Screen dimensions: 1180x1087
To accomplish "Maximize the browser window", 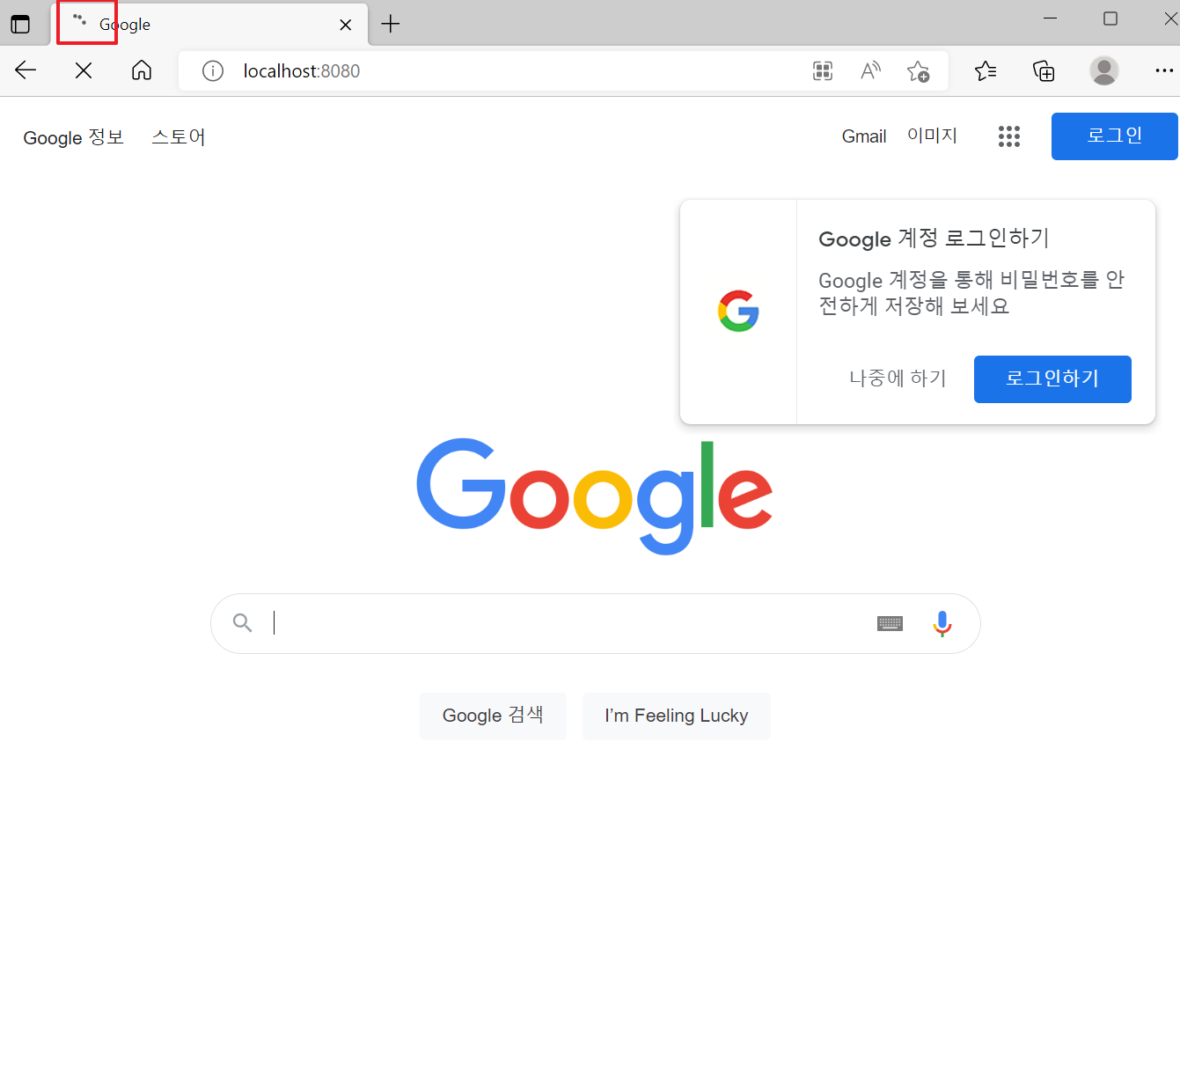I will [x=1110, y=18].
